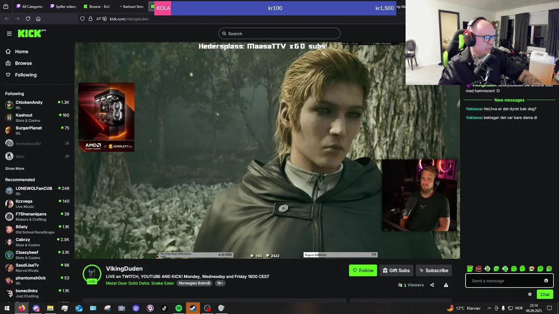Open the Kick hamburger menu
This screenshot has height=314, width=559.
pyautogui.click(x=9, y=34)
